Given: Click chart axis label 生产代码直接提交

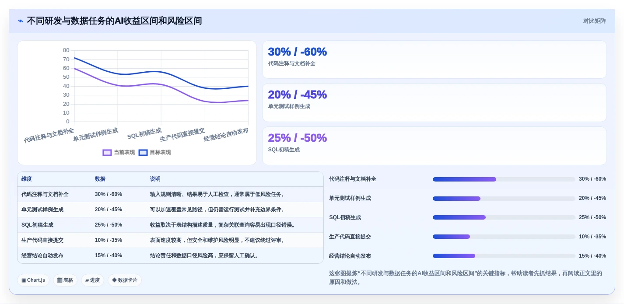Looking at the screenshot, I should coord(182,135).
